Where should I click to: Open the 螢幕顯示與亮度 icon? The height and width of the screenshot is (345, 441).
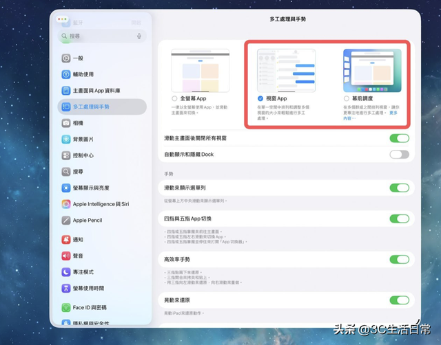coord(66,188)
